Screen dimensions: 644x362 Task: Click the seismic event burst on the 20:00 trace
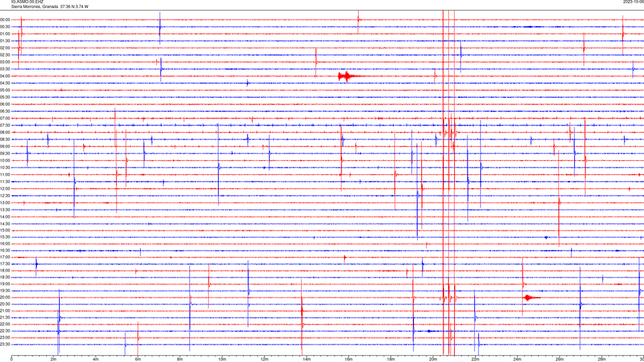point(531,298)
